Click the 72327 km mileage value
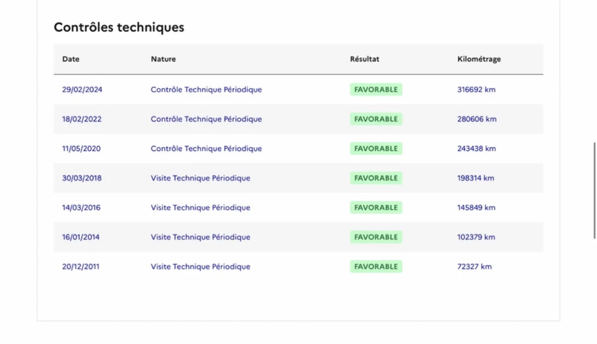 474,266
